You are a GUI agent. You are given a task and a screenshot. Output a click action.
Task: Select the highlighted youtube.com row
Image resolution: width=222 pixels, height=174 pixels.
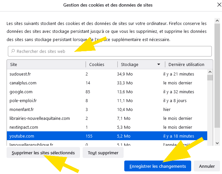point(107,136)
